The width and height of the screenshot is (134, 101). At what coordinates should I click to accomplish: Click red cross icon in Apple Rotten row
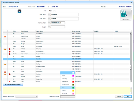(10, 74)
